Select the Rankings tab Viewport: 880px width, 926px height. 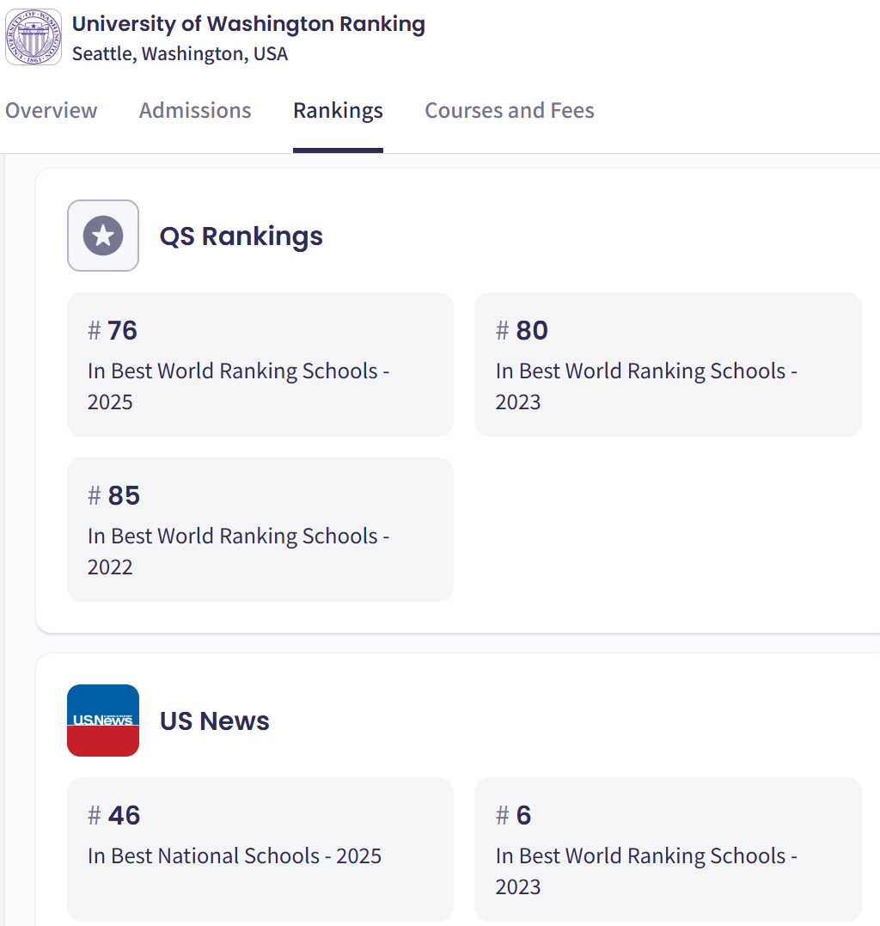tap(338, 111)
